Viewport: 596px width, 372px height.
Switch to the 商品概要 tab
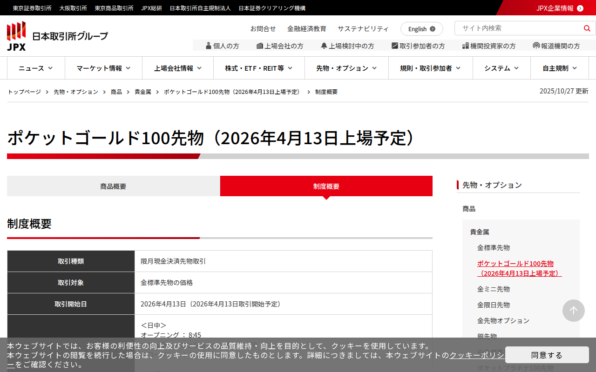click(x=113, y=186)
